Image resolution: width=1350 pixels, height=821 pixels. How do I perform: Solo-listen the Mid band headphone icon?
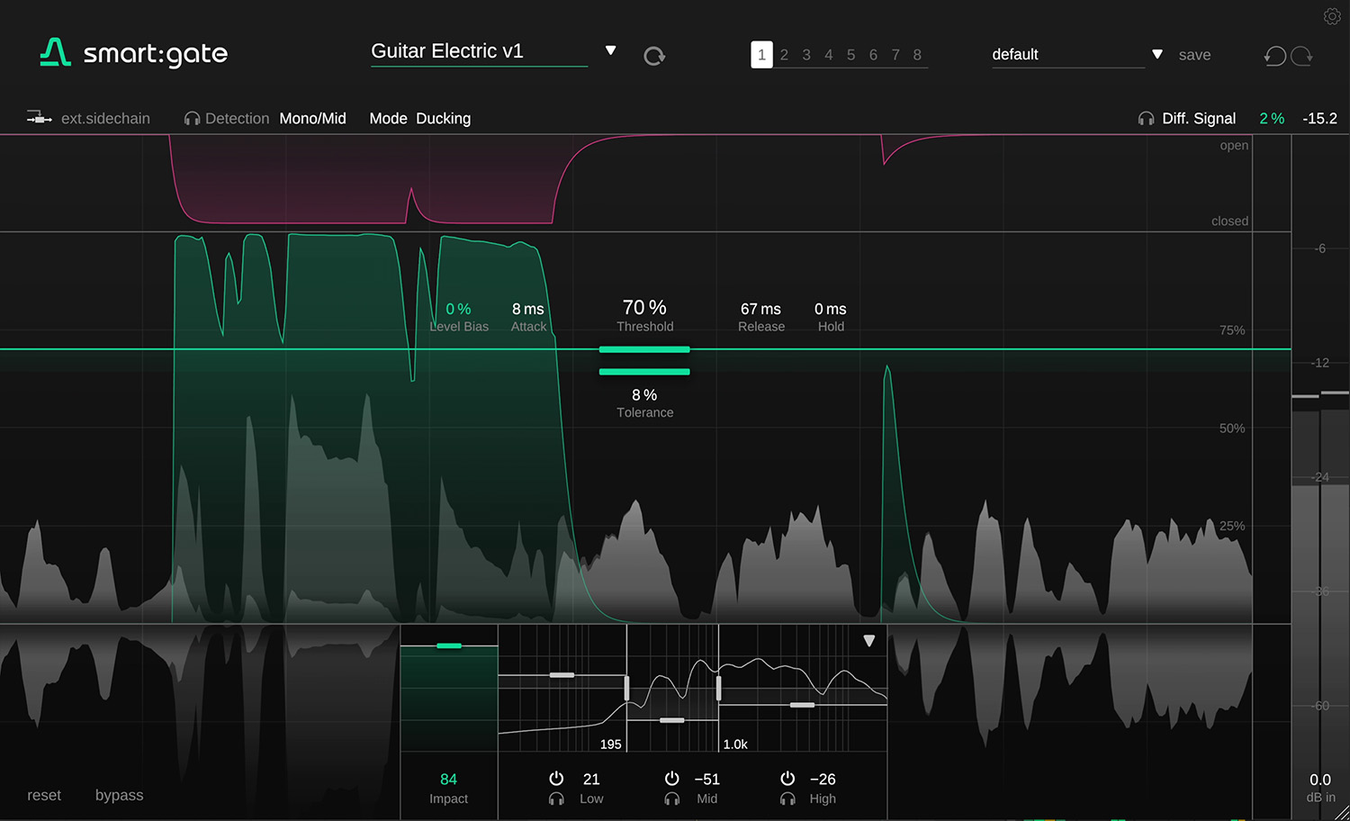pyautogui.click(x=671, y=798)
